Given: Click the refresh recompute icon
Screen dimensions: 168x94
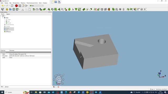Looking at the screenshot, I should click(x=12, y=6).
